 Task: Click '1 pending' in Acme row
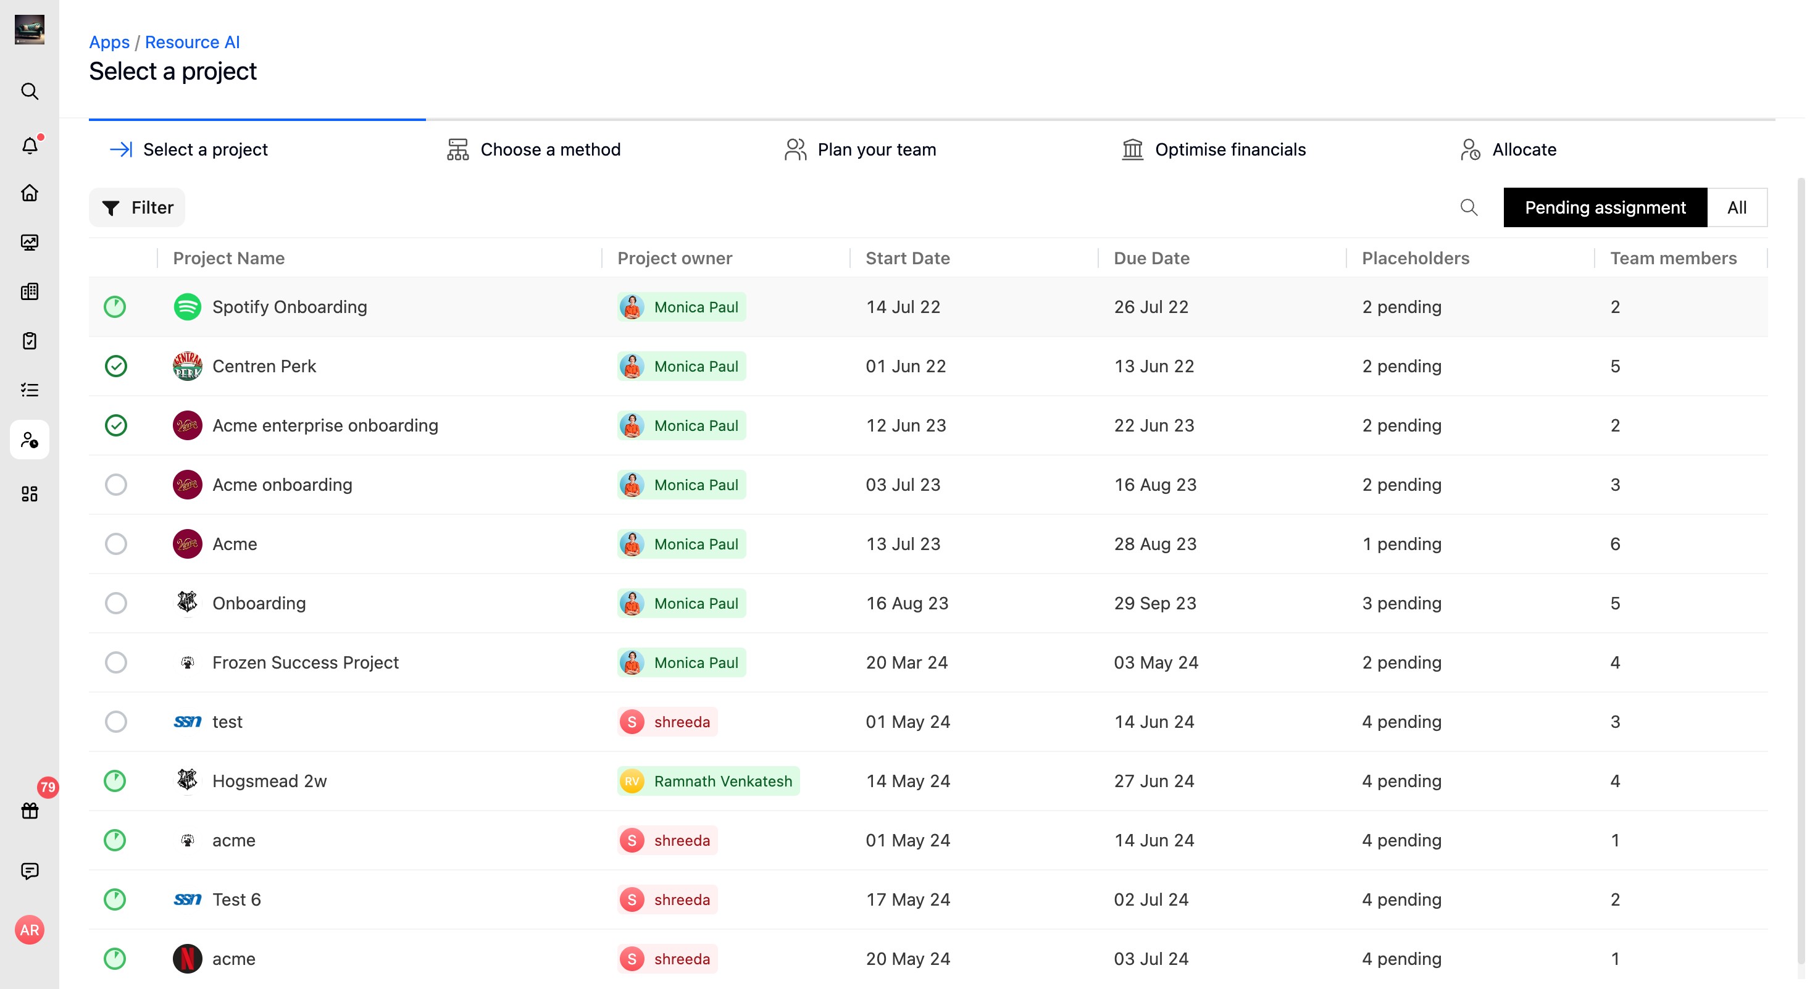pos(1401,544)
